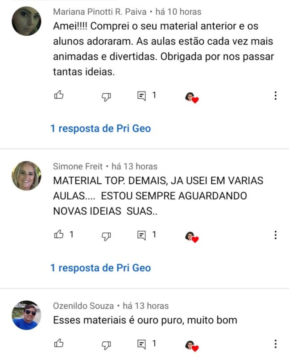This screenshot has width=289, height=357.
Task: Reply to Simone Freit's comment
Action: tap(141, 236)
